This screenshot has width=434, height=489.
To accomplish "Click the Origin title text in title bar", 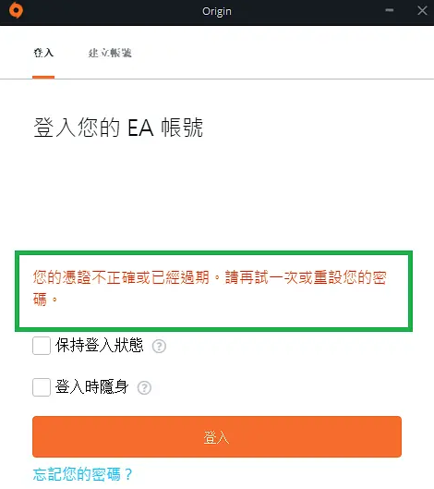I will coord(217,11).
